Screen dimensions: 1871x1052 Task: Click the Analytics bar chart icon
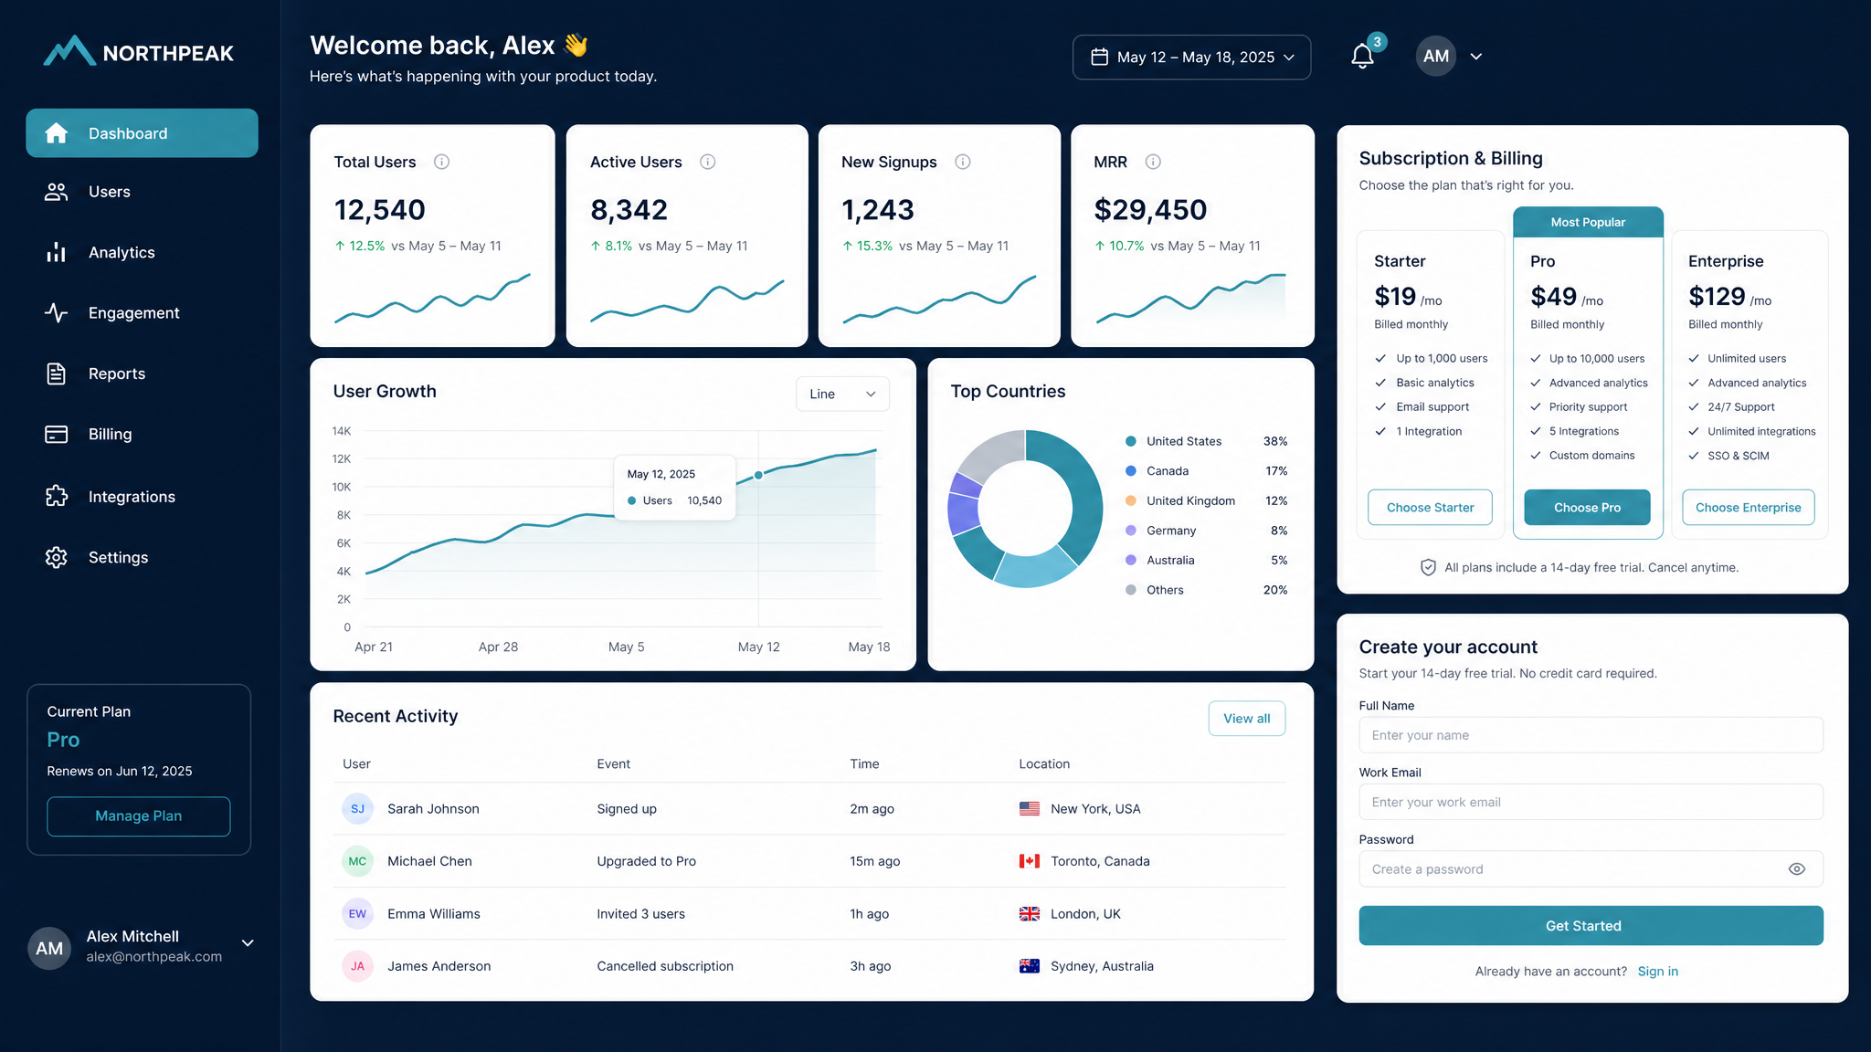57,252
